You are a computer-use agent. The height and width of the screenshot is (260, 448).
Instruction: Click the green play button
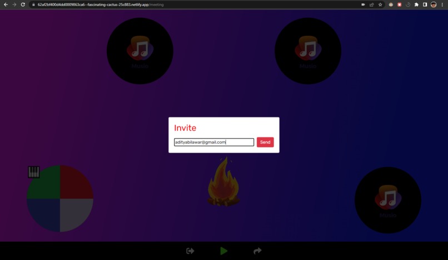223,251
